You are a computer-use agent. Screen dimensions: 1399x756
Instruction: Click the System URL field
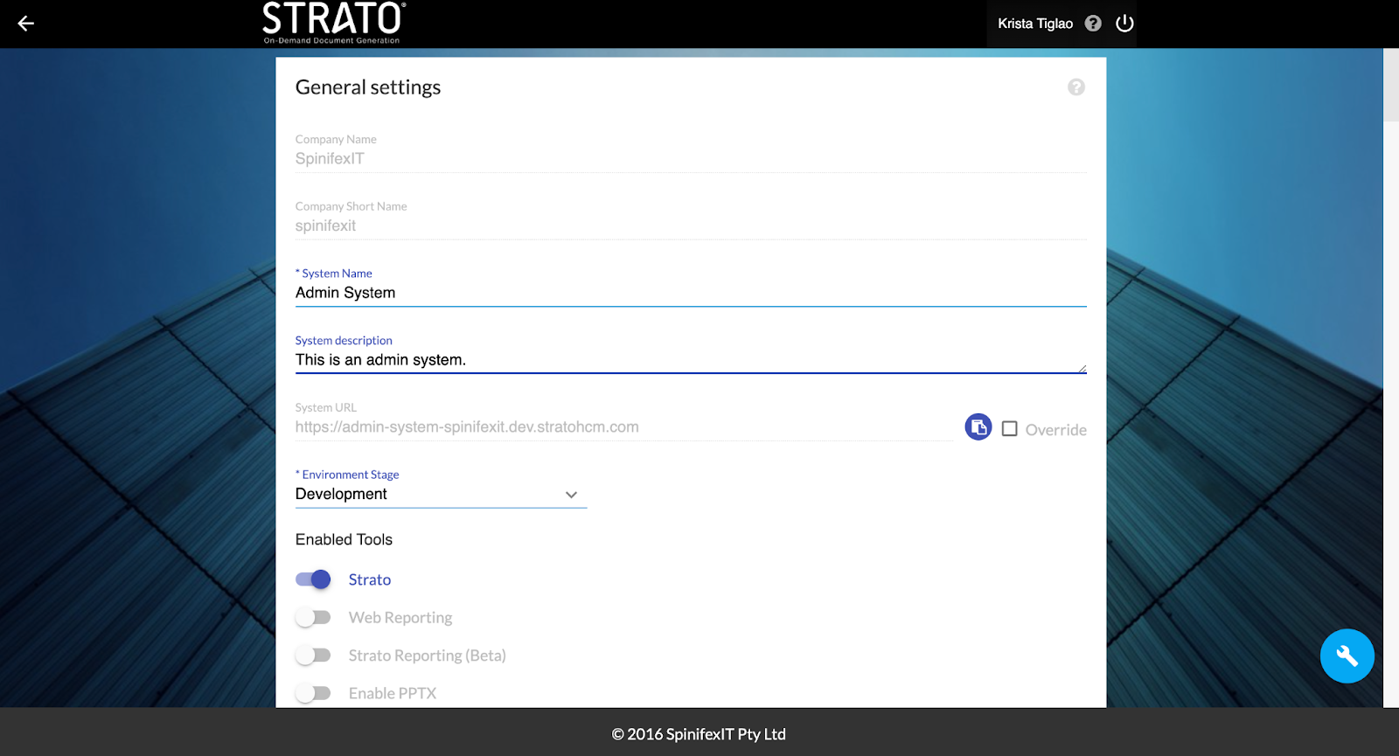[x=623, y=427]
